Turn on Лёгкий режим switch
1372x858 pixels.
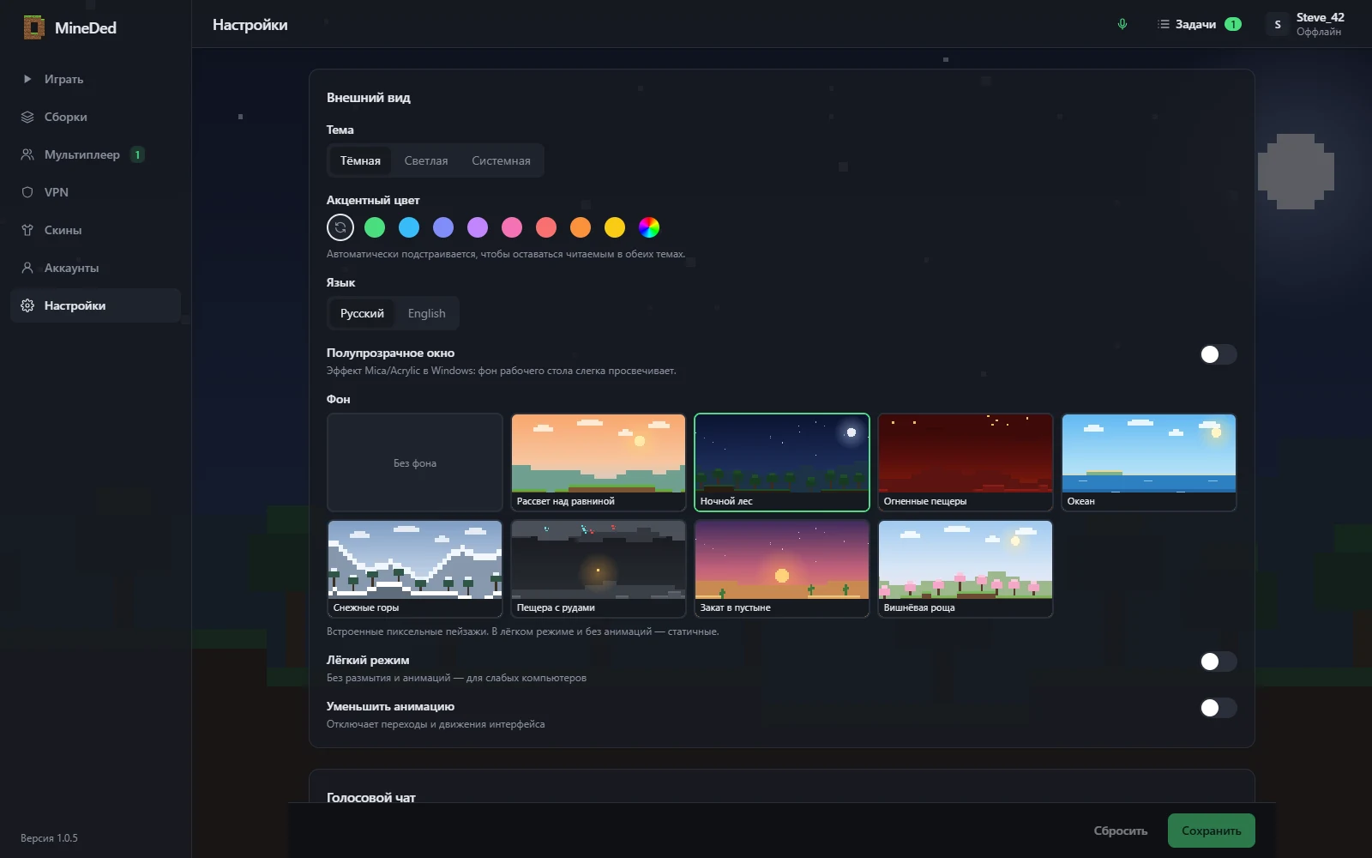pyautogui.click(x=1218, y=662)
